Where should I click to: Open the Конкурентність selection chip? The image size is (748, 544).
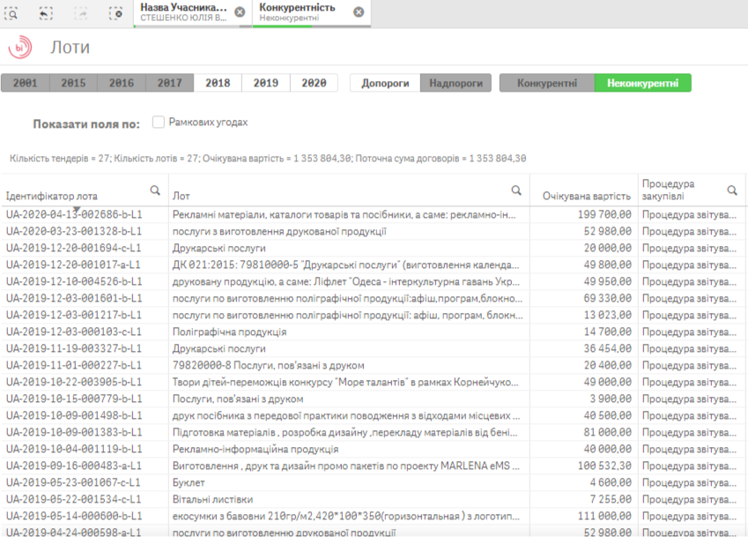[x=297, y=12]
